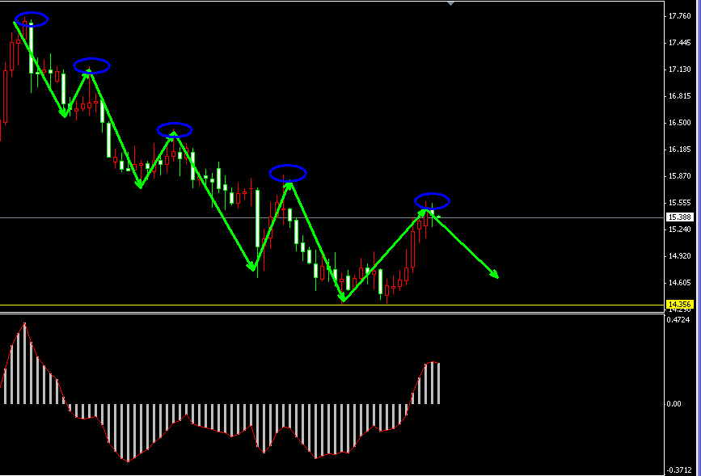Click the chart shift triangle marker at top
Viewport: 701px width, 476px height.
tap(450, 3)
